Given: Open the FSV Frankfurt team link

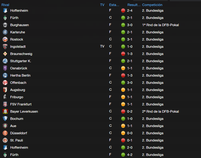Looking at the screenshot, I should pos(21,104).
